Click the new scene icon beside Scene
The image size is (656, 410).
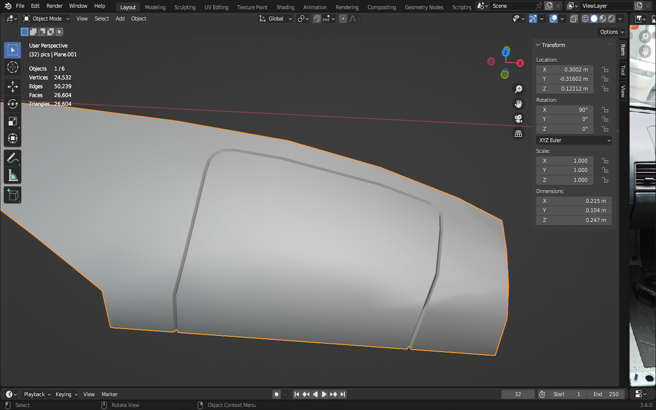[x=549, y=6]
